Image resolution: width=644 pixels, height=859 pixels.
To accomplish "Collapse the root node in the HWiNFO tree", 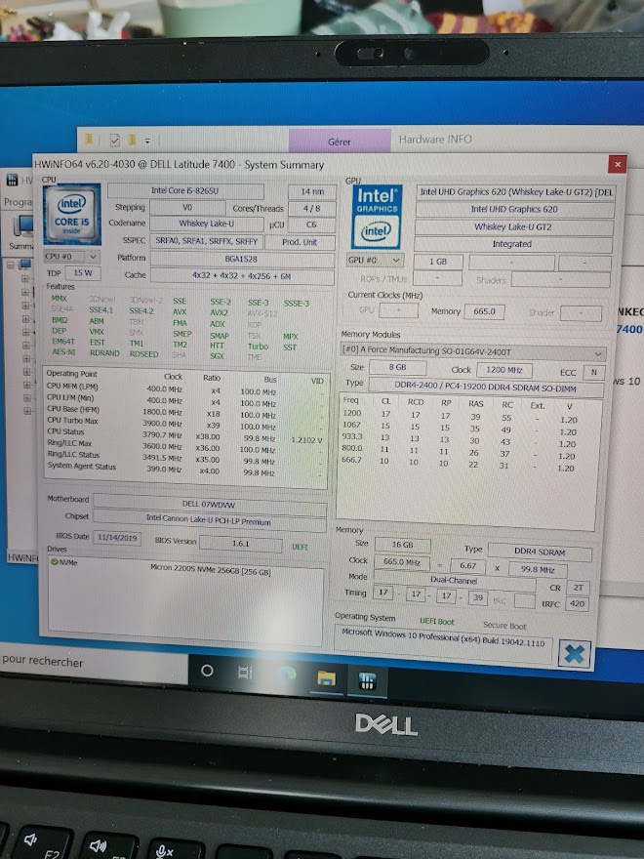I will [x=11, y=266].
